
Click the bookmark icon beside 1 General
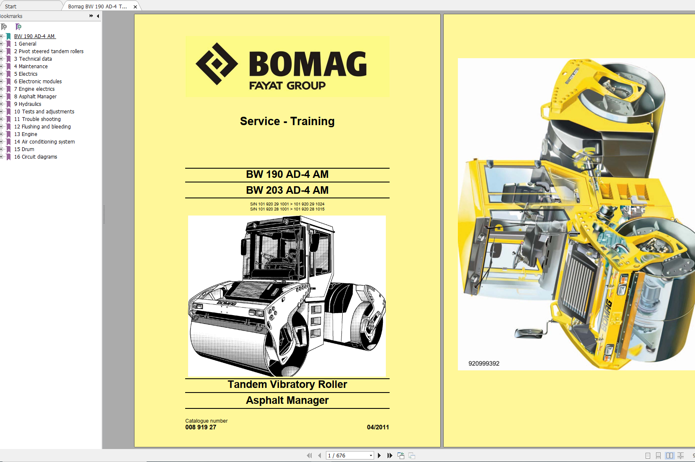click(x=8, y=44)
